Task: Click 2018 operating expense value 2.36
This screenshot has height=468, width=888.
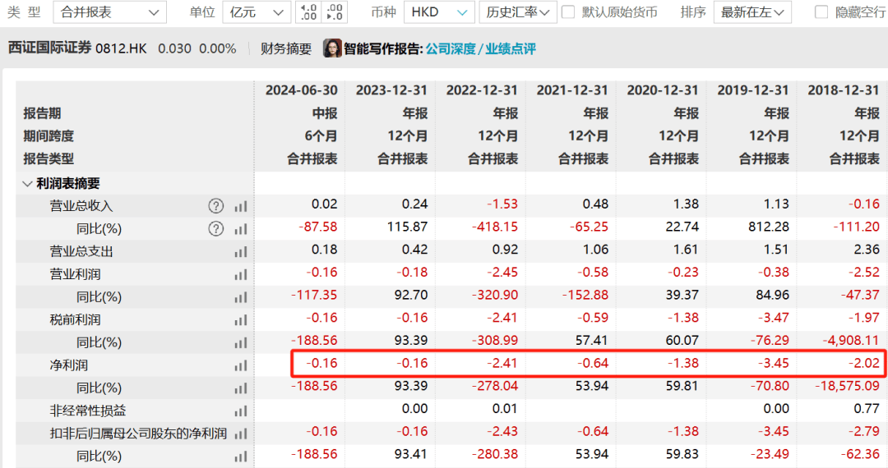Action: pos(867,250)
